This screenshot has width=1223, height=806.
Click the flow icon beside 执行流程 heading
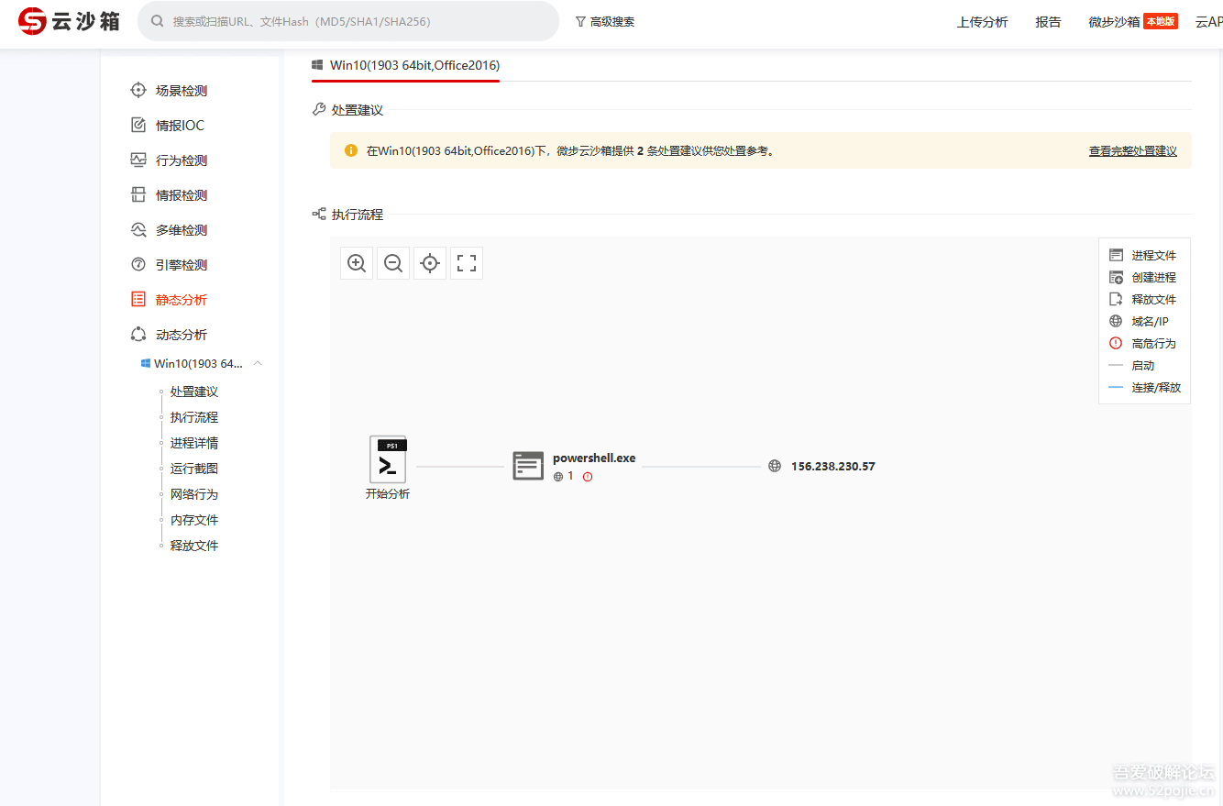[x=319, y=214]
